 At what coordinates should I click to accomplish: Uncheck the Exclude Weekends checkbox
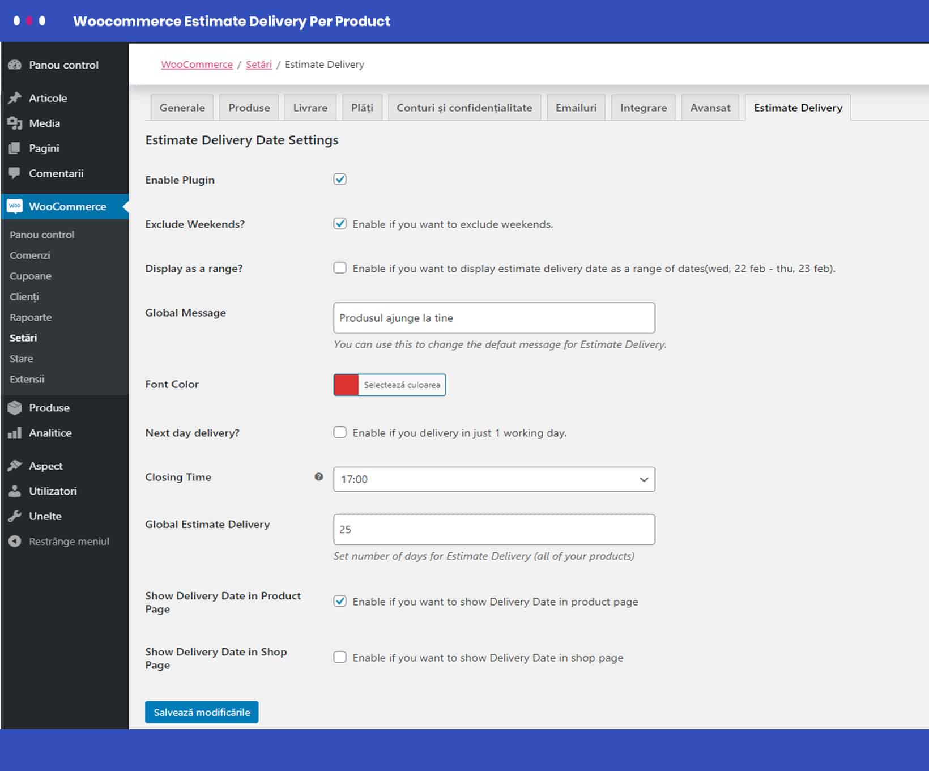pos(340,224)
